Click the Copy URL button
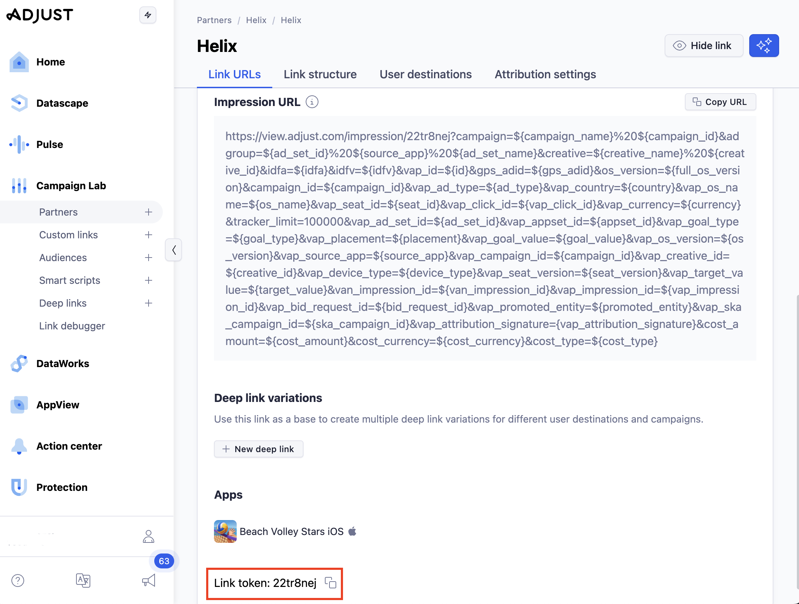 click(x=720, y=102)
